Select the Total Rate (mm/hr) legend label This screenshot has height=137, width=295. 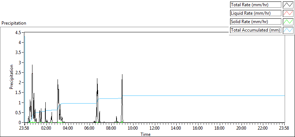256,5
